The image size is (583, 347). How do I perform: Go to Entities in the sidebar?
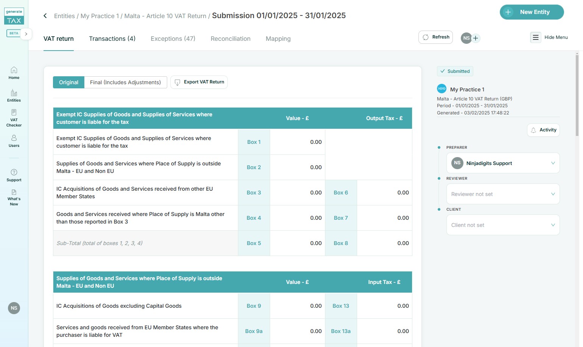coord(14,96)
